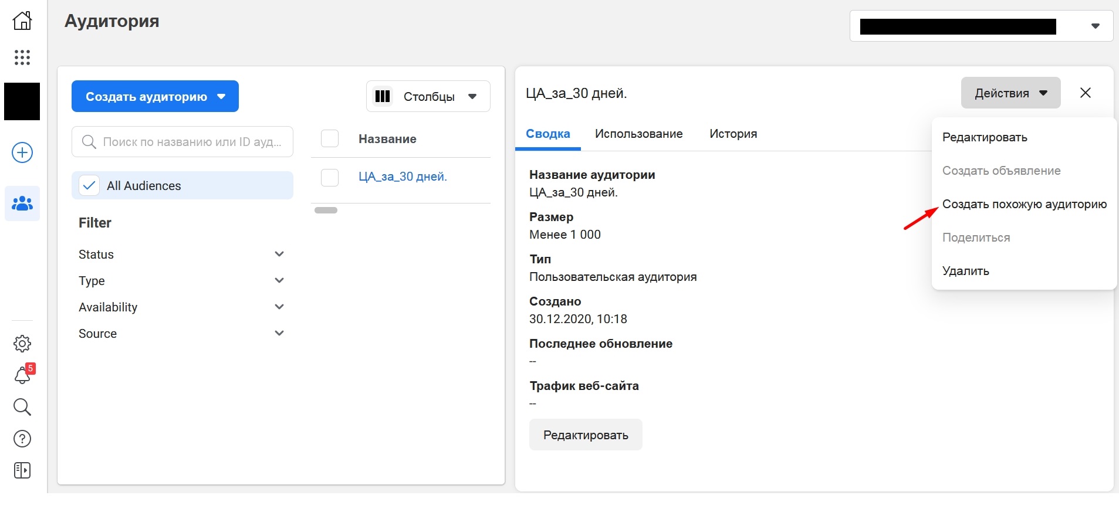Viewport: 1119px width, 519px height.
Task: Check the ЦА_за_30 дней. row checkbox
Action: [x=330, y=177]
